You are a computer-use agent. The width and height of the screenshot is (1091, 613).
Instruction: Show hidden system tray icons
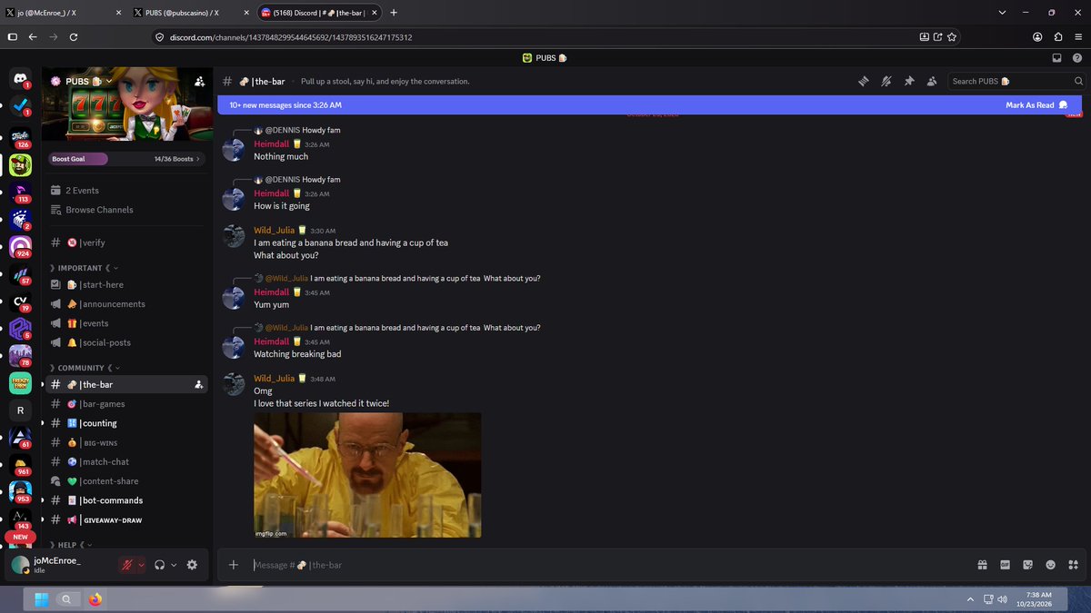[969, 599]
